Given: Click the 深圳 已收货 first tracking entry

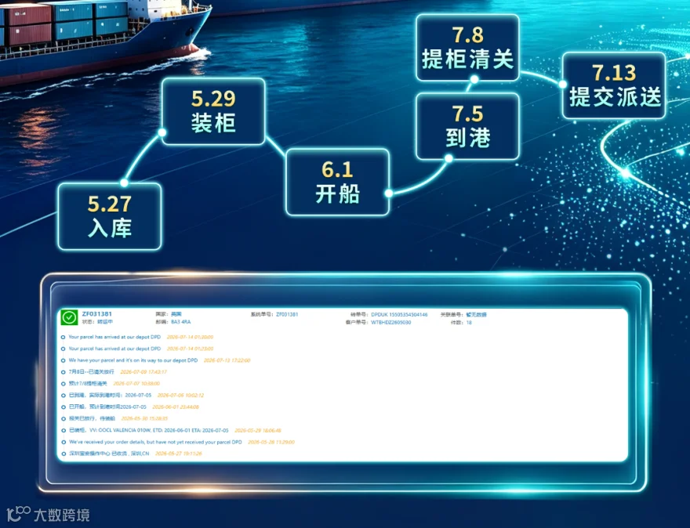Looking at the screenshot, I should 132,454.
